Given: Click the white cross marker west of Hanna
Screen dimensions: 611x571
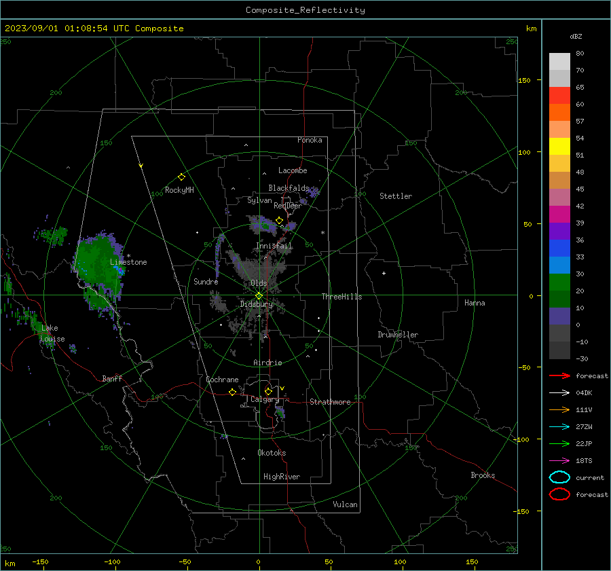Looking at the screenshot, I should pyautogui.click(x=384, y=273).
